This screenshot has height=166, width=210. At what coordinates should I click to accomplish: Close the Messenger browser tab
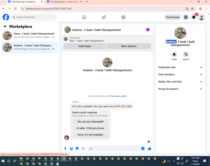click(42, 2)
